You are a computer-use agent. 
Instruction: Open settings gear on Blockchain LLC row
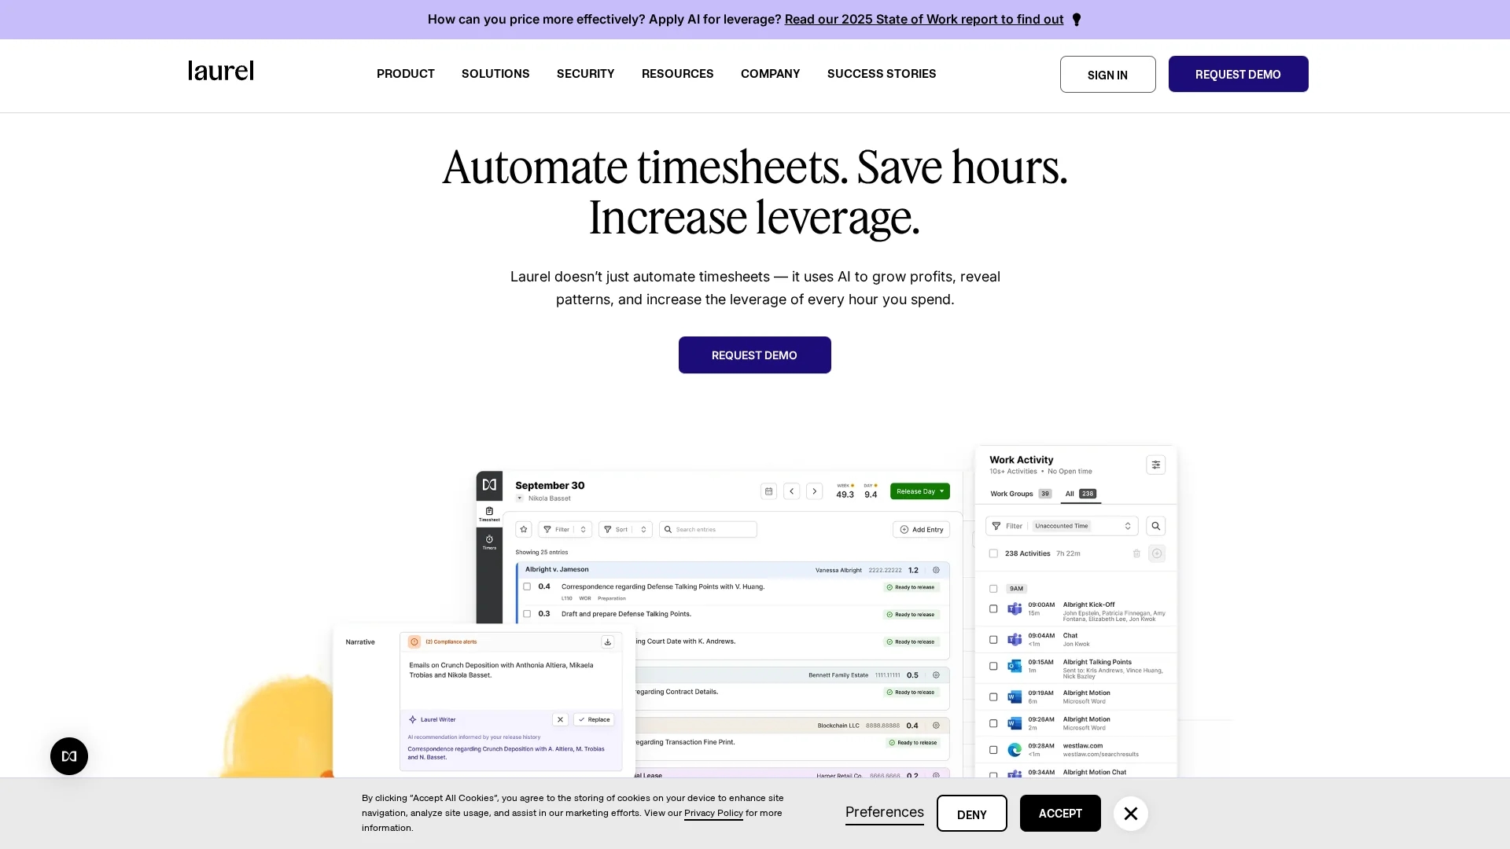pos(936,726)
